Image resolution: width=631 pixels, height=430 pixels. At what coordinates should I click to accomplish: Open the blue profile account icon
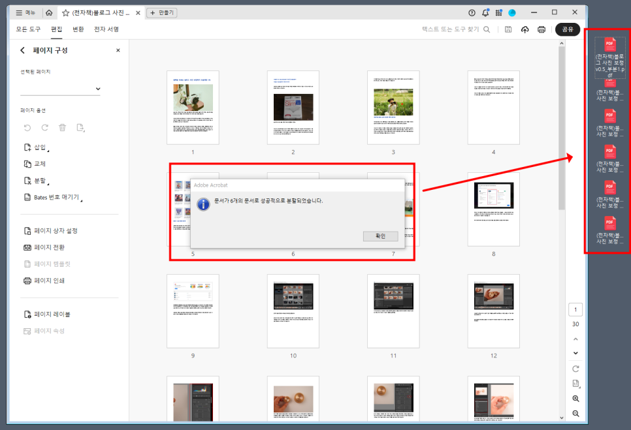(512, 13)
